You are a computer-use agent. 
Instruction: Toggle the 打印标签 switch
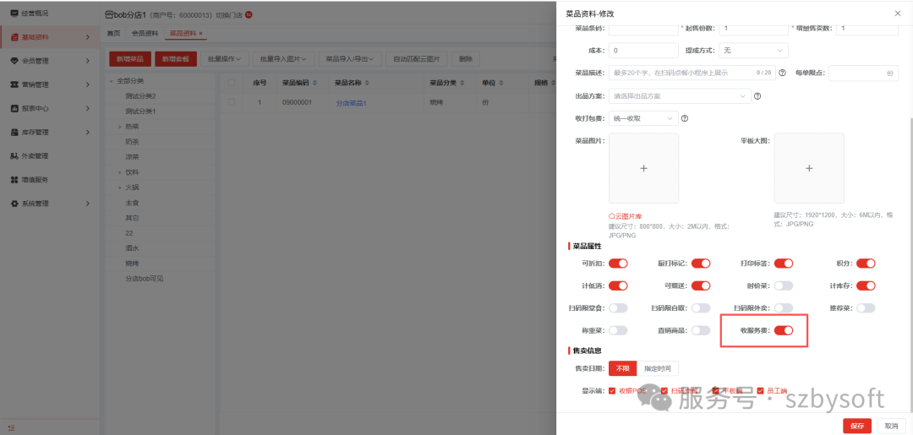pos(784,264)
